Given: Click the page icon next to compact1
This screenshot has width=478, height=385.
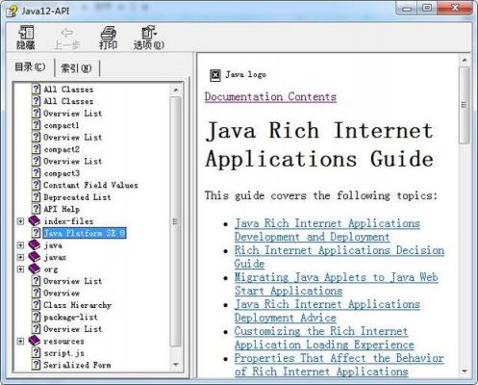Looking at the screenshot, I should 37,125.
